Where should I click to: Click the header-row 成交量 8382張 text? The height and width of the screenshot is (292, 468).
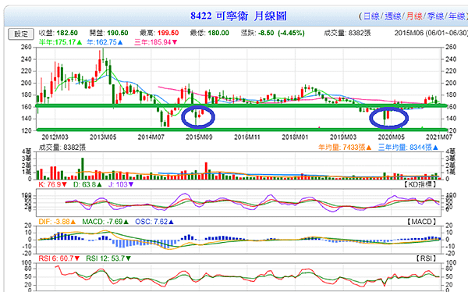[347, 33]
